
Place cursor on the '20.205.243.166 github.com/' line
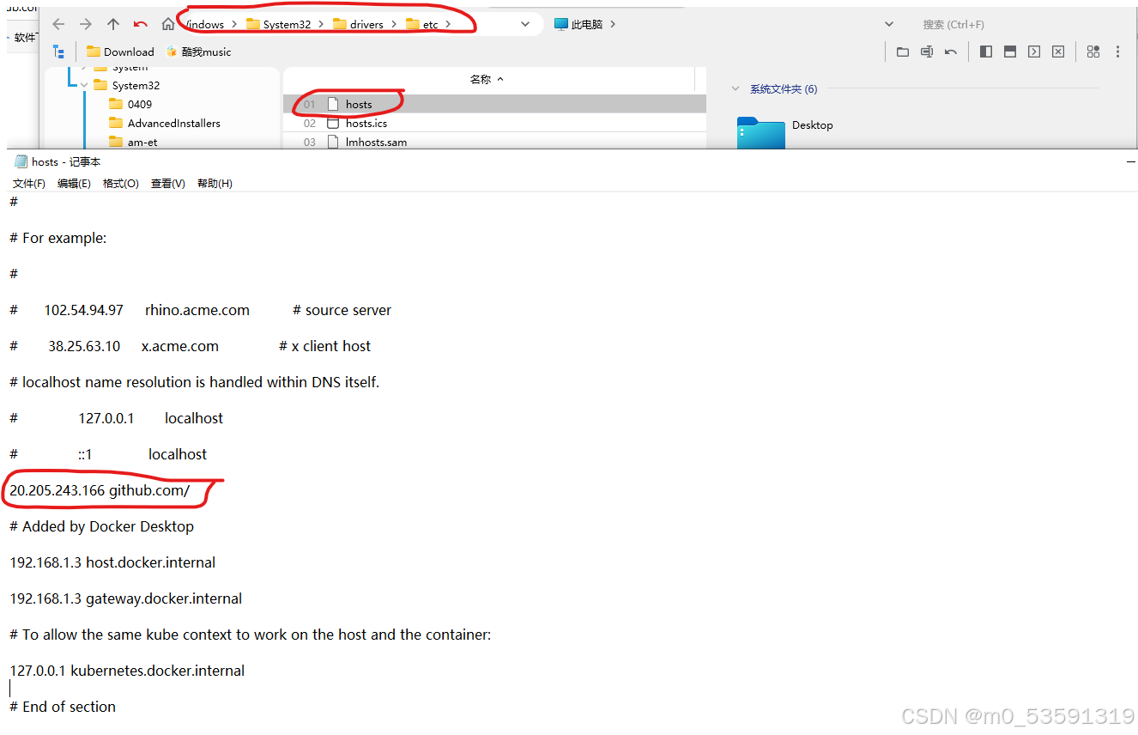100,490
